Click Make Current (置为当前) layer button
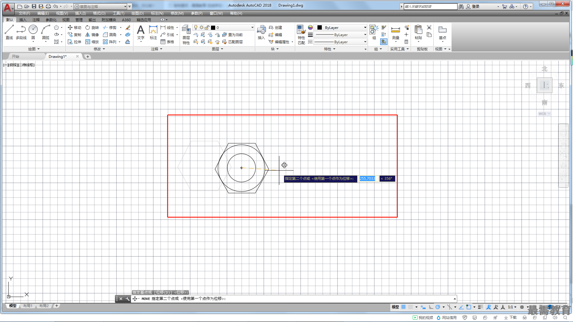Image resolution: width=573 pixels, height=322 pixels. pos(232,35)
